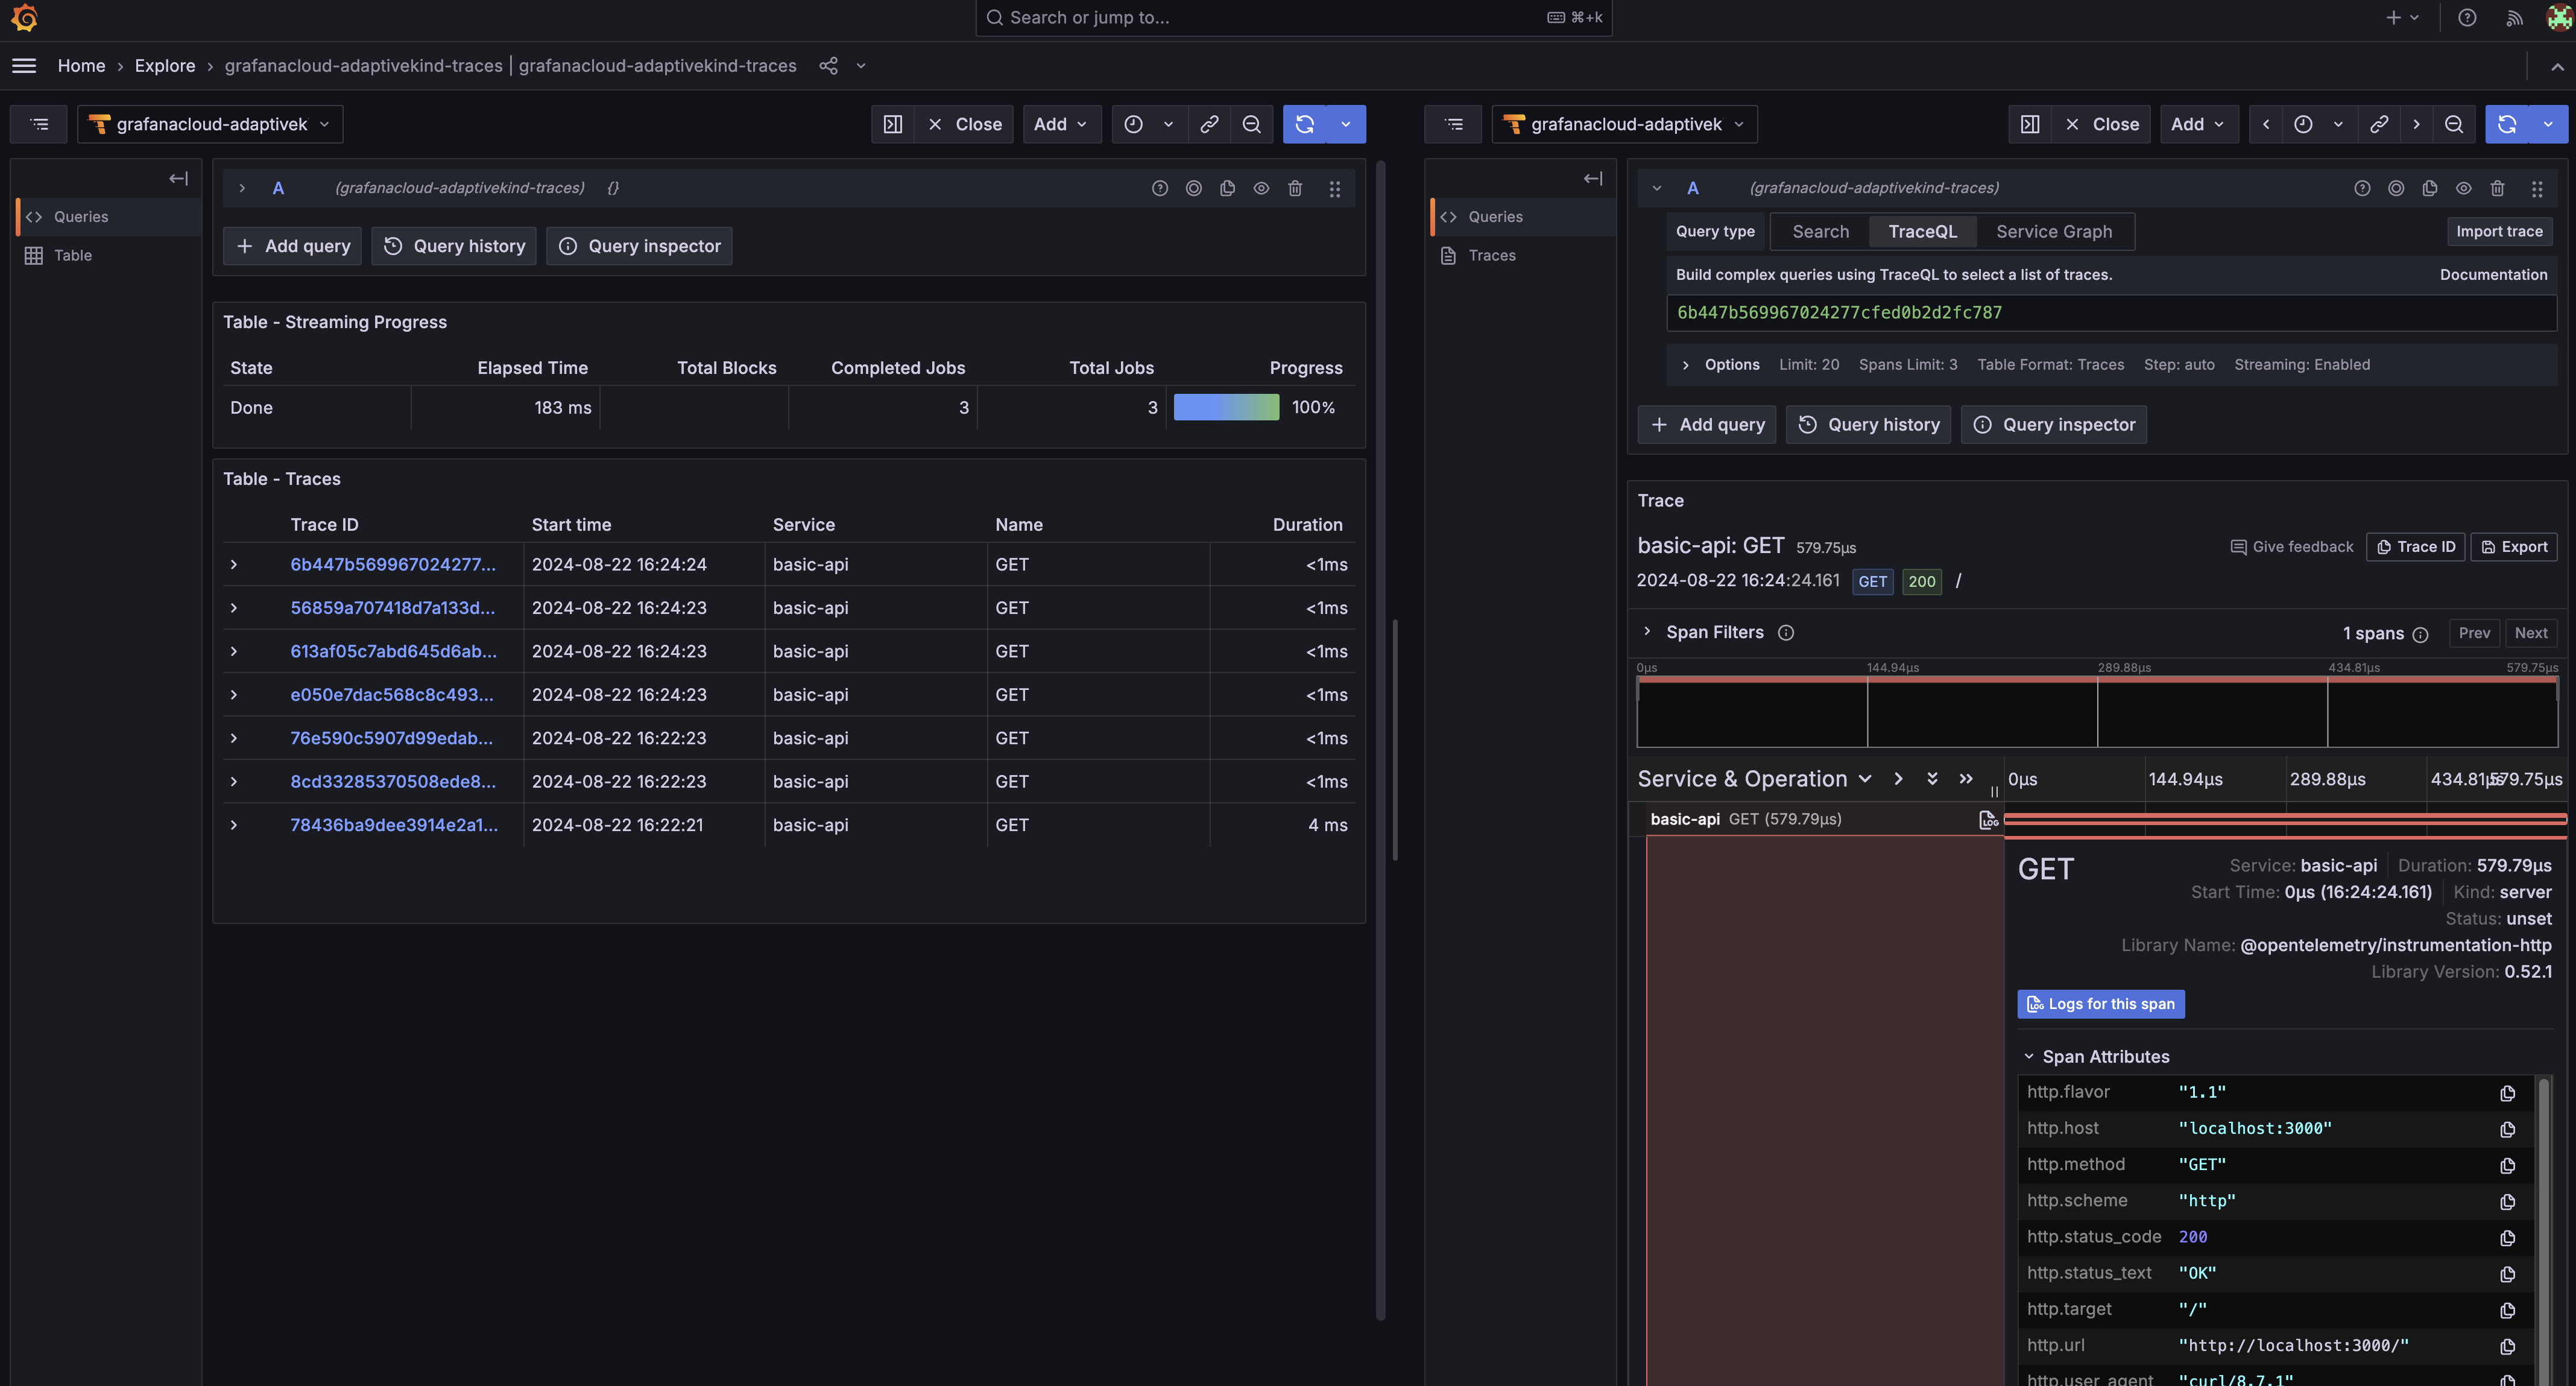Screen dimensions: 2576x1386
Task: Click the share icon in breadcrumb
Action: (x=828, y=66)
